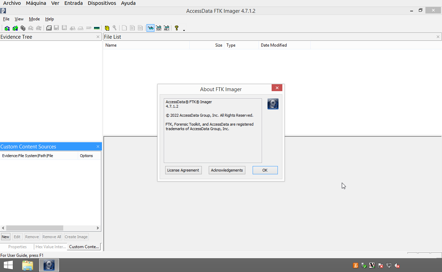The height and width of the screenshot is (272, 442).
Task: Click the question mark help icon
Action: pos(177,28)
